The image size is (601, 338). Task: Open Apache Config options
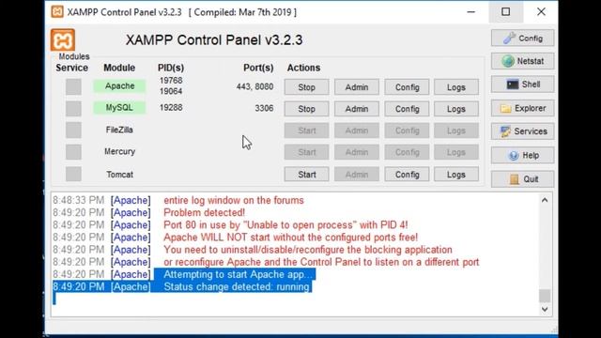click(x=407, y=87)
